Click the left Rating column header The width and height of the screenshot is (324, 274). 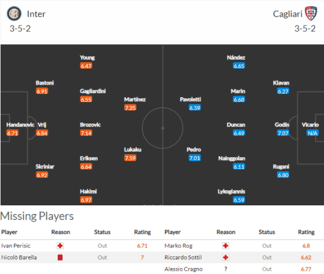[142, 232]
